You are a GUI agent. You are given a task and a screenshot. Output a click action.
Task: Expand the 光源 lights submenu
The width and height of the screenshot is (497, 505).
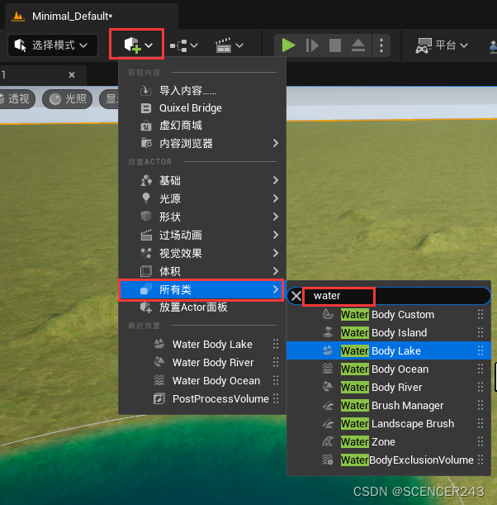[x=202, y=198]
